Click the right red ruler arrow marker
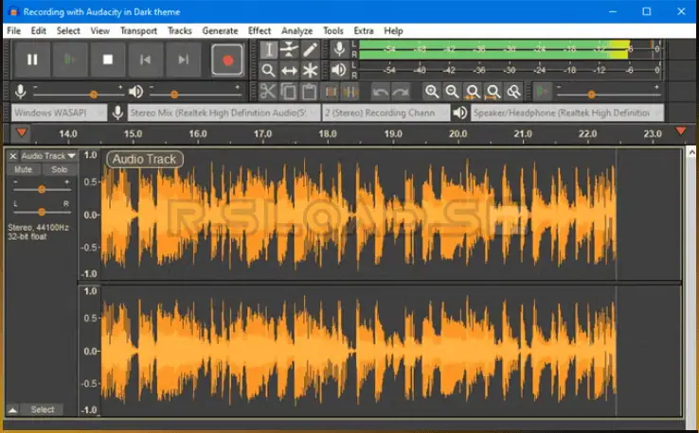The image size is (699, 433). tap(680, 130)
